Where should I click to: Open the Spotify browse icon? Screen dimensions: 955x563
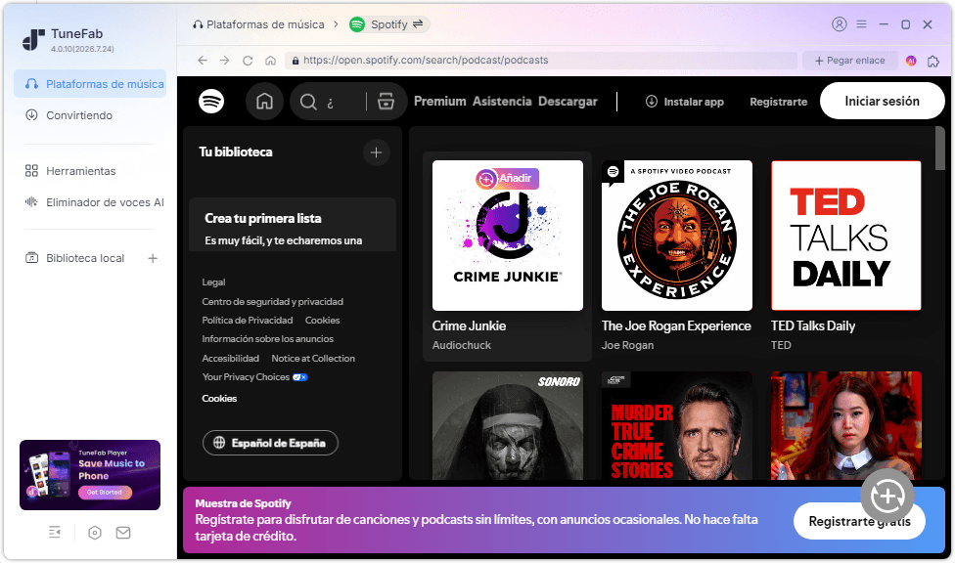[387, 101]
